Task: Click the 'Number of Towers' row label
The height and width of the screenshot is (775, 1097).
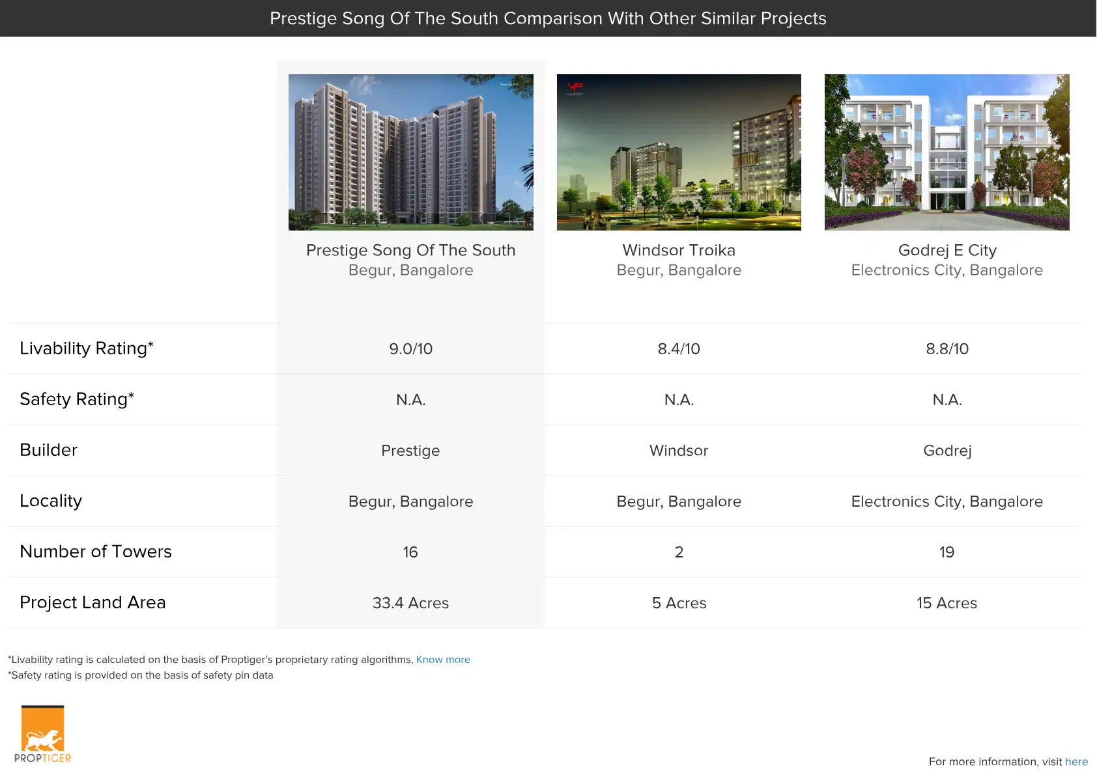Action: [x=95, y=552]
